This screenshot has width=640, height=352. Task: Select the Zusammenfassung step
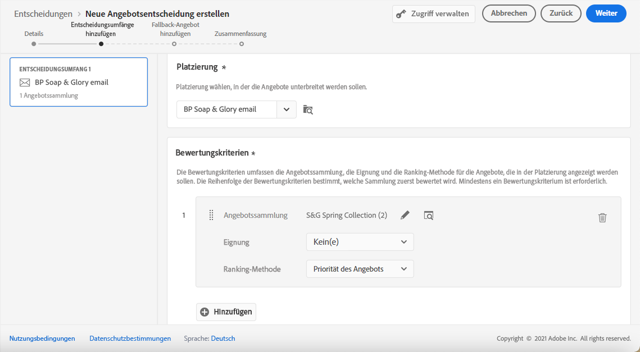(x=241, y=43)
